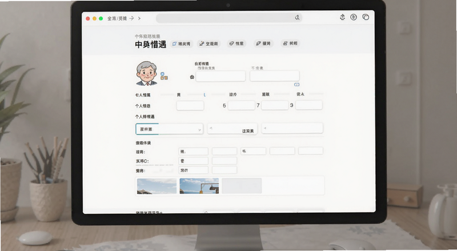Click the large input field beside the gear icon
This screenshot has height=251, width=457.
click(221, 76)
